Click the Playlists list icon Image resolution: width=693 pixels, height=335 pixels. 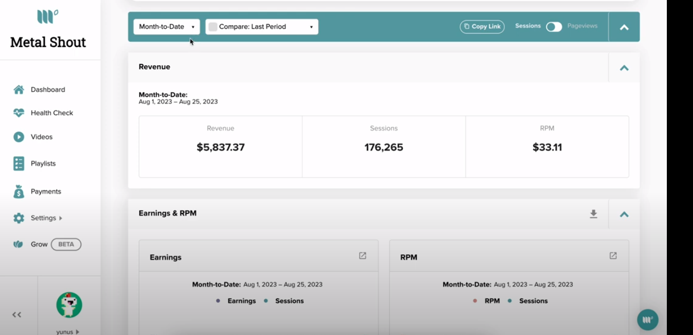click(x=19, y=164)
